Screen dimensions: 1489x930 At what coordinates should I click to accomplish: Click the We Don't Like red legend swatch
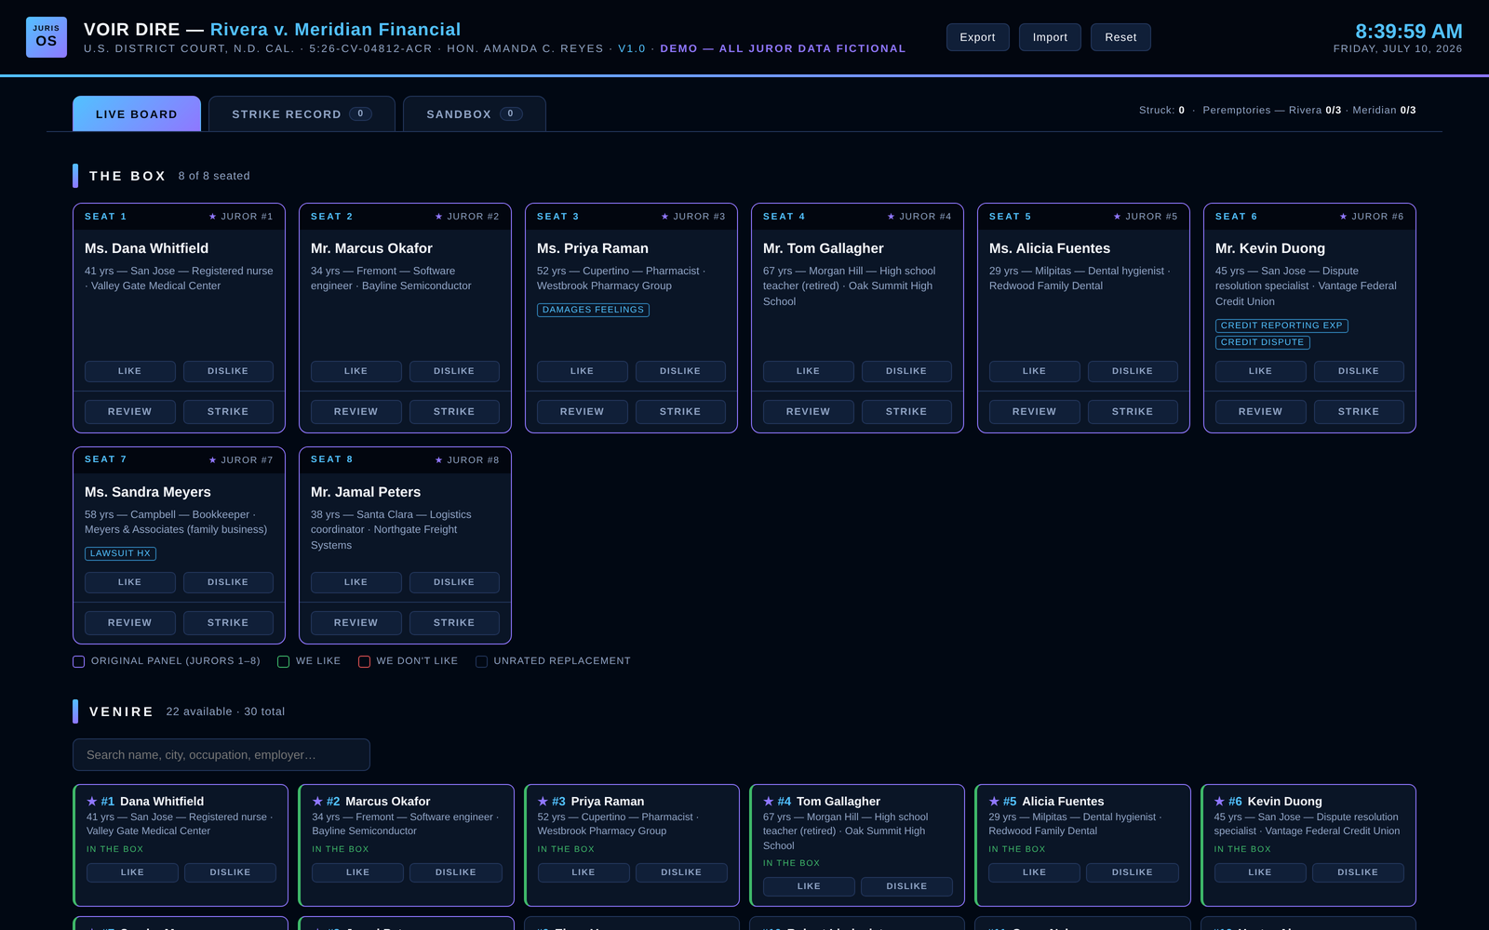click(364, 661)
